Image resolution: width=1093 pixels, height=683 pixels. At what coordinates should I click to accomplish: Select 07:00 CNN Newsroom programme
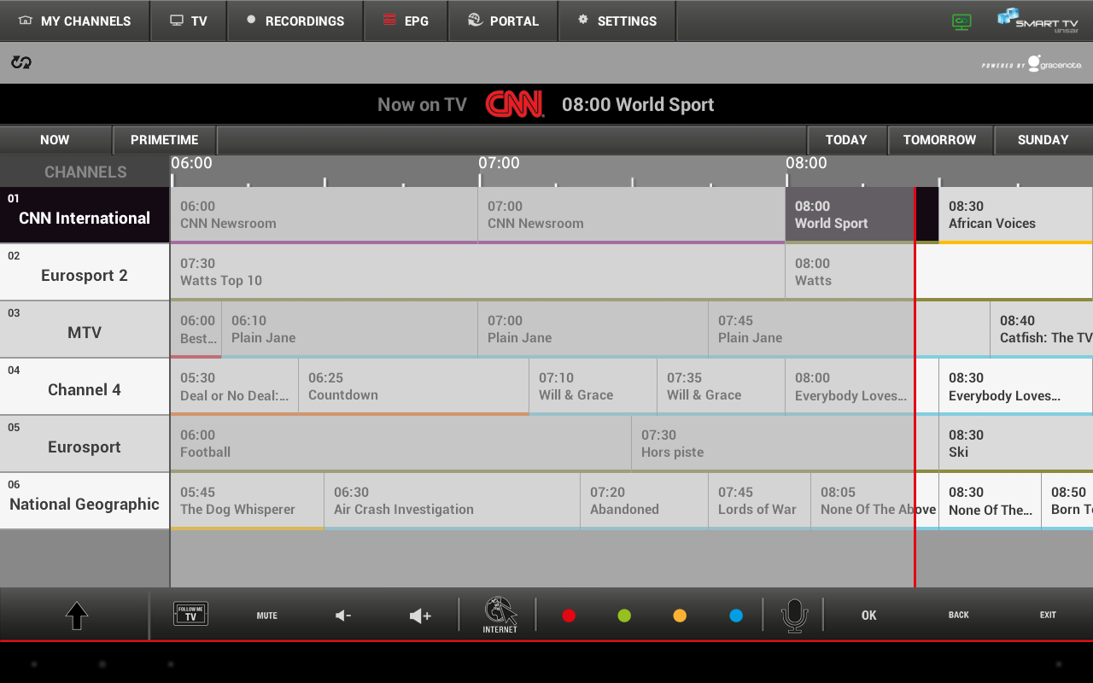tap(631, 215)
